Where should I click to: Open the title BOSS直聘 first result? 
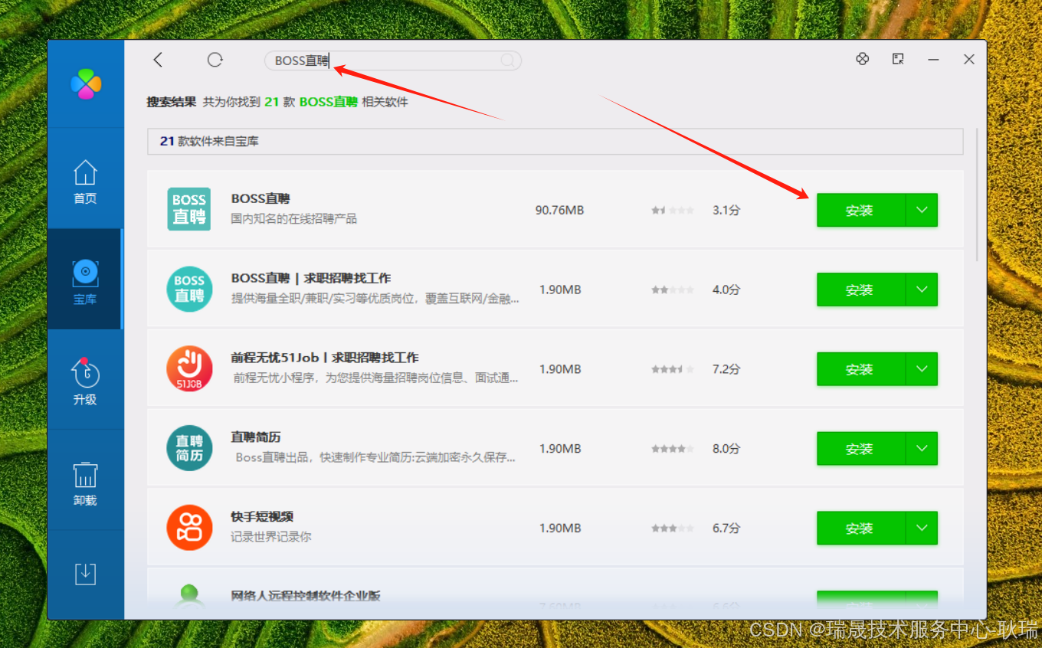point(260,198)
